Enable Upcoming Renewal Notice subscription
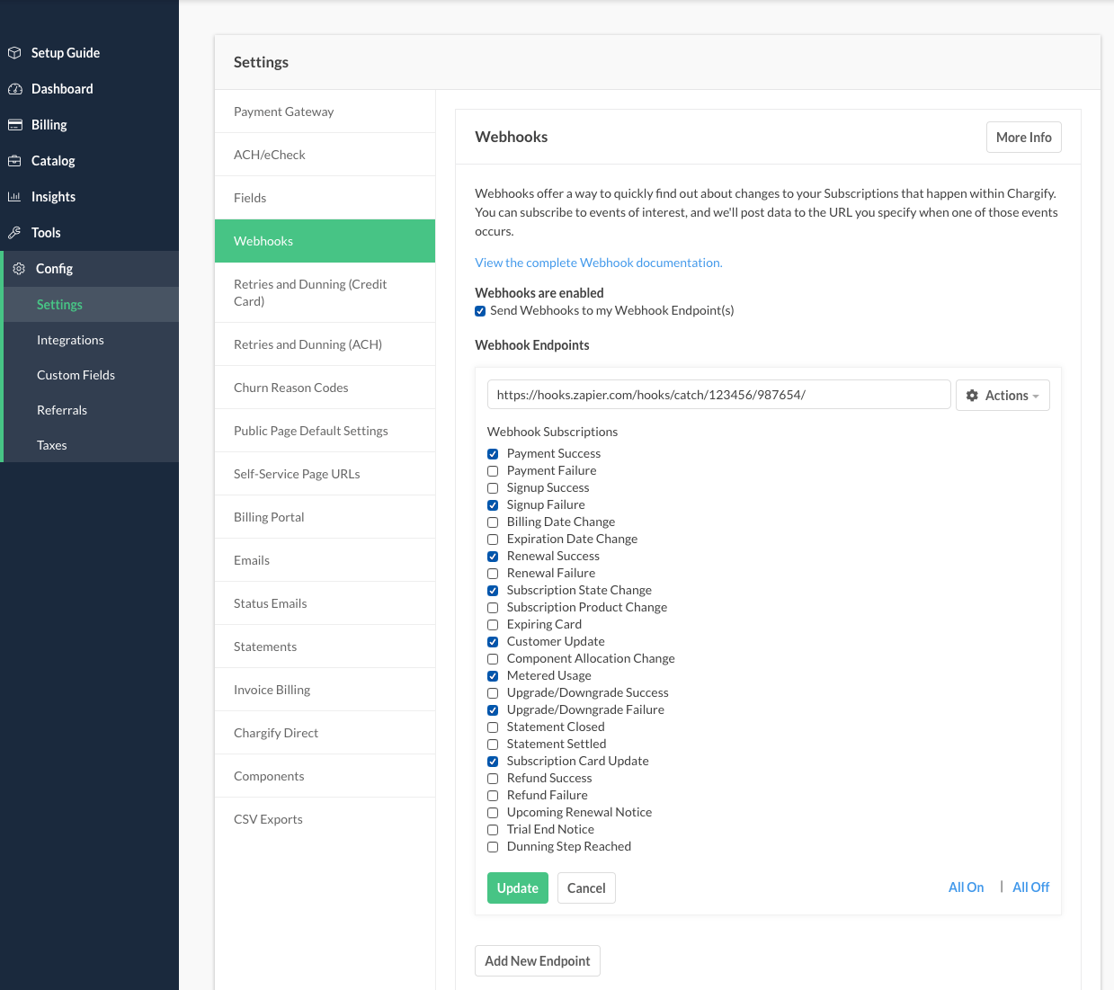This screenshot has width=1114, height=990. (x=493, y=813)
